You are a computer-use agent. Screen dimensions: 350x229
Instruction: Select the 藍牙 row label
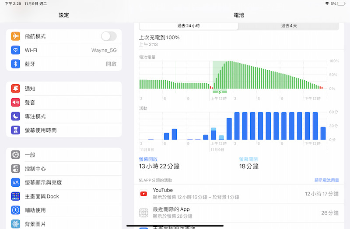coord(30,64)
